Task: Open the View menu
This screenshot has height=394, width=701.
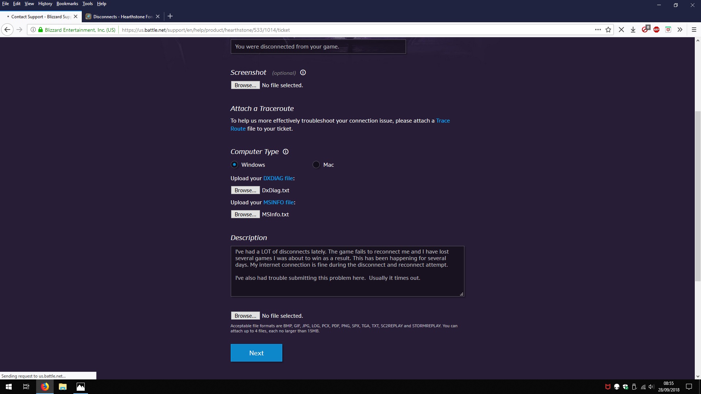Action: coord(29,4)
